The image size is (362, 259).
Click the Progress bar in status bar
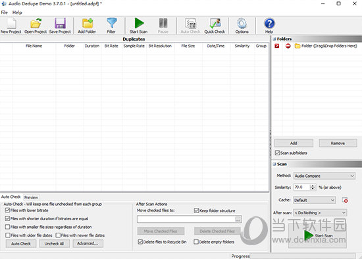(x=303, y=256)
